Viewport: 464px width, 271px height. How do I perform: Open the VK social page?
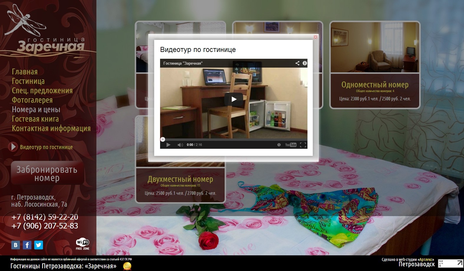click(16, 245)
